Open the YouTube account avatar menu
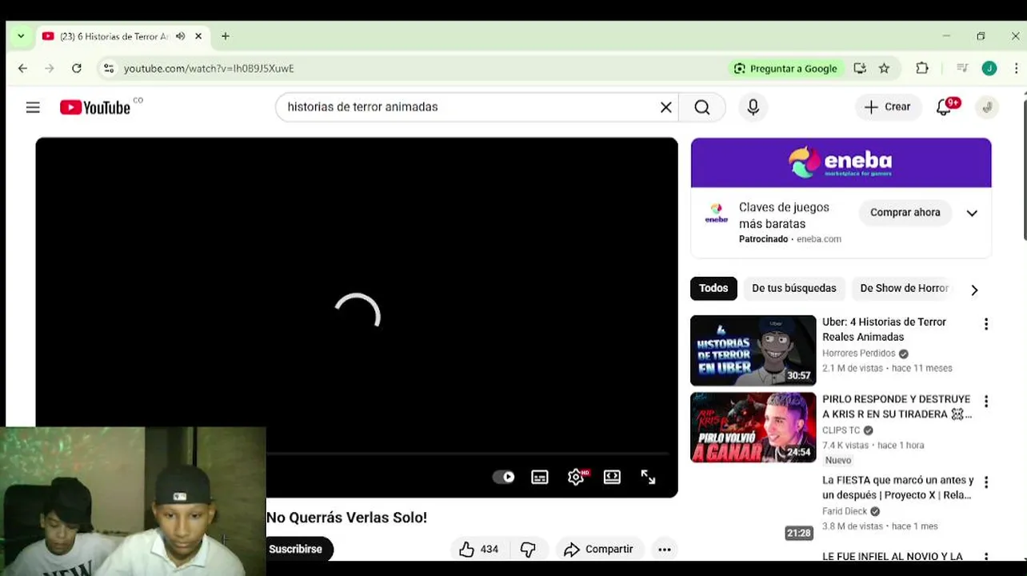Image resolution: width=1027 pixels, height=576 pixels. coord(987,107)
